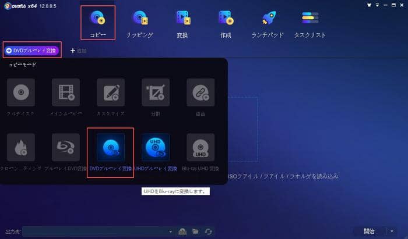Click the ISOファイル / フォルダを読み込み load area text
408x239 pixels.
coord(283,176)
